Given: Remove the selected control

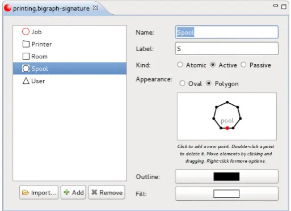Looking at the screenshot, I should (x=107, y=192).
